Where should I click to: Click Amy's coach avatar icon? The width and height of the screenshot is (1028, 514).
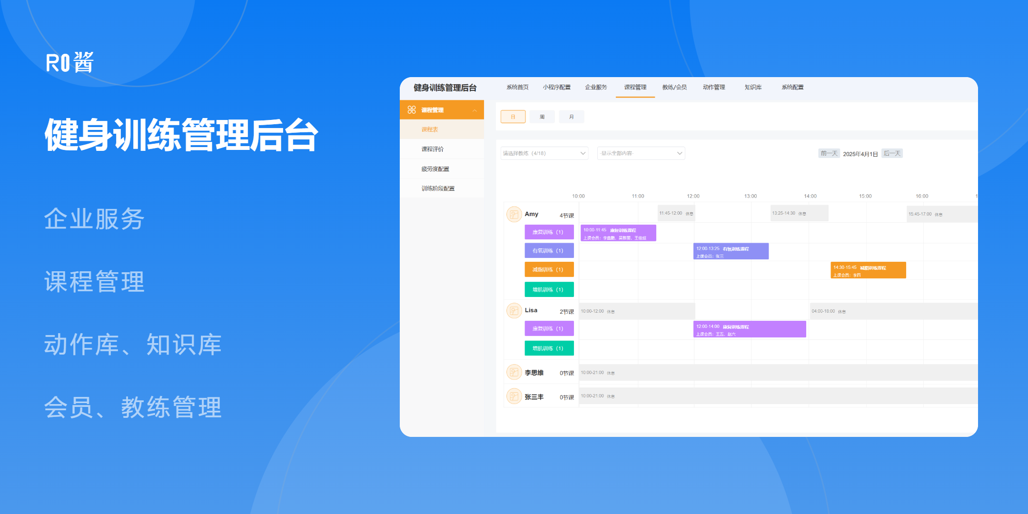514,215
